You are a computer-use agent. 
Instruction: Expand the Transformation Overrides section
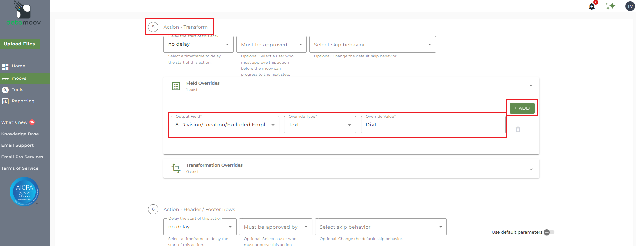(x=531, y=169)
